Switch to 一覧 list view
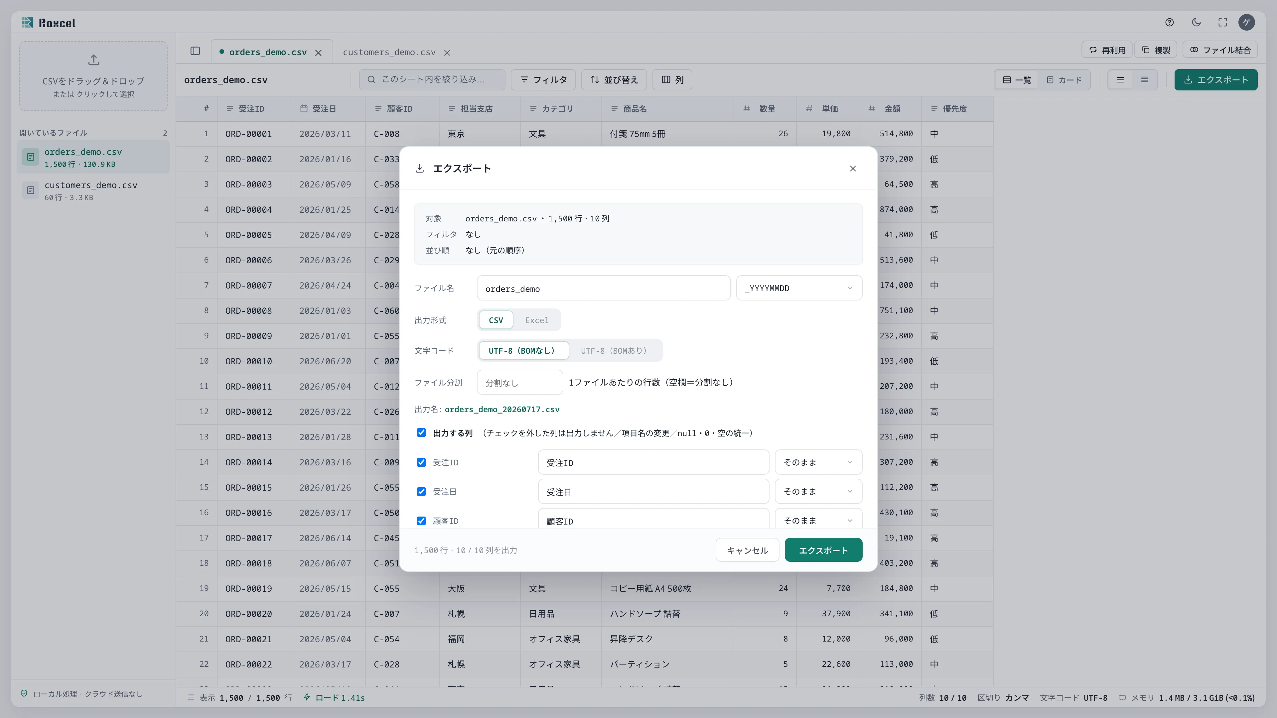Viewport: 1277px width, 718px height. pyautogui.click(x=1017, y=80)
